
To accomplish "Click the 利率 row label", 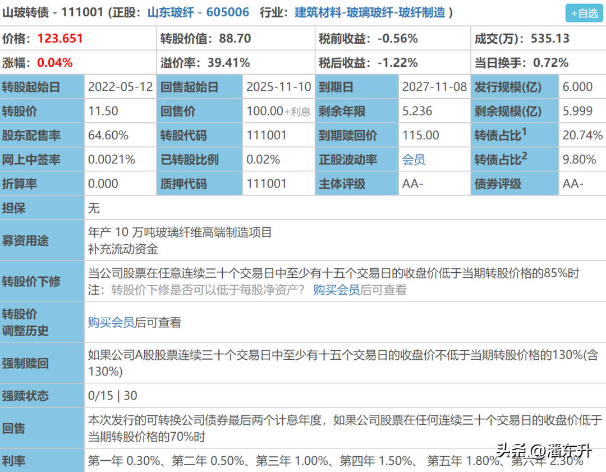I will tap(42, 460).
